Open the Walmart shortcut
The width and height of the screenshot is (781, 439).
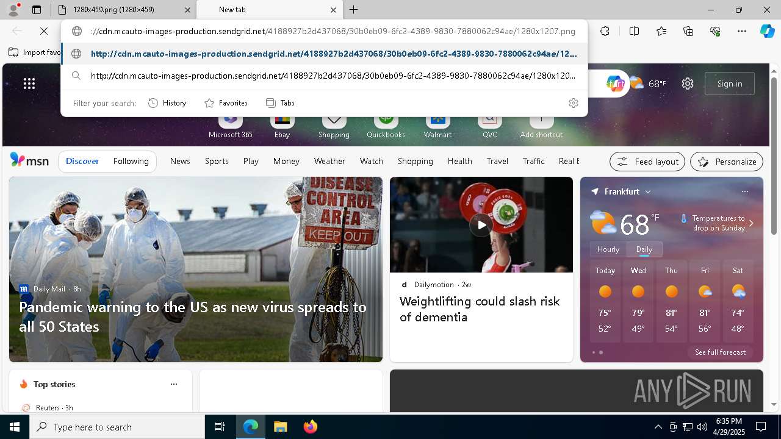click(437, 127)
